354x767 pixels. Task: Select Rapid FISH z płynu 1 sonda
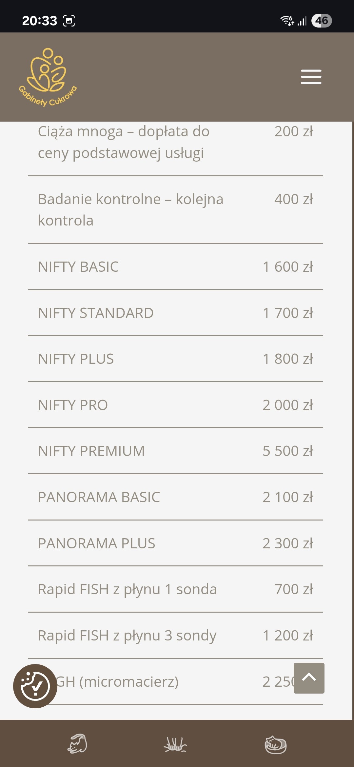point(175,589)
